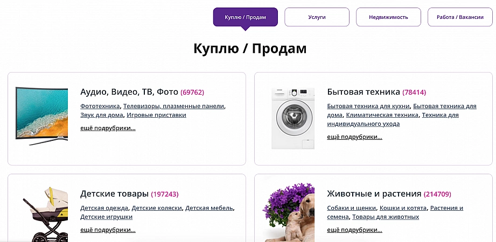The image size is (496, 242).
Task: Show more subcategories under Животные и растения
Action: (x=354, y=230)
